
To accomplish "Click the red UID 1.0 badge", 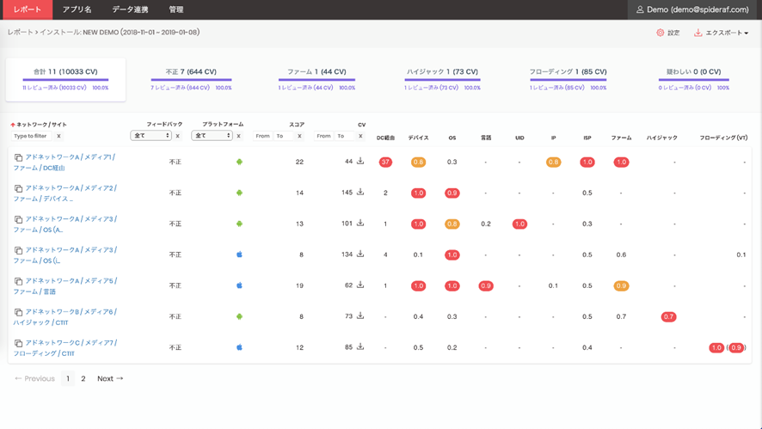I will (519, 224).
